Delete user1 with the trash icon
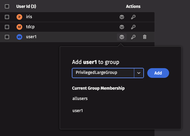Viewport: 190px width, 136px height. (x=145, y=37)
